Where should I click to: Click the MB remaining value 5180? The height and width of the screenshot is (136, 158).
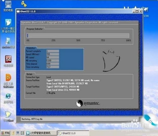point(53,61)
